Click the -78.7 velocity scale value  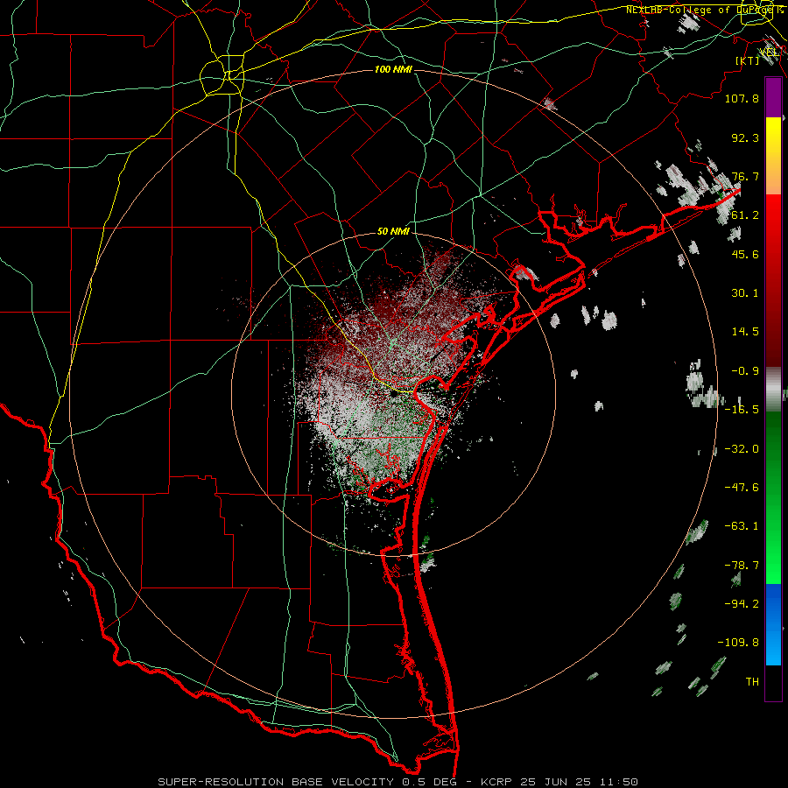point(742,566)
